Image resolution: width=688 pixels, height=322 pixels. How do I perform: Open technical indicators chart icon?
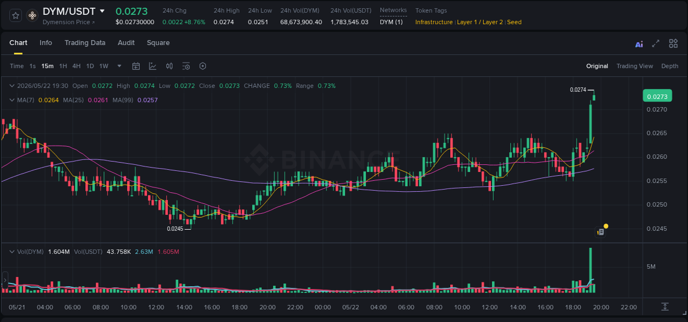coord(152,66)
